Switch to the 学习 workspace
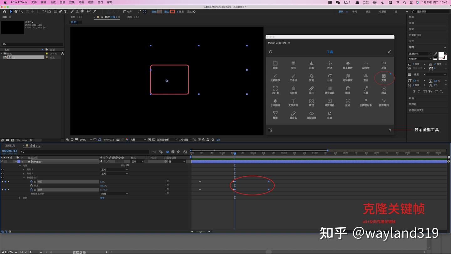 pyautogui.click(x=355, y=12)
